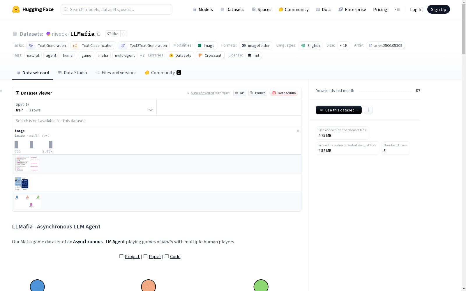Open the left sidebar table-of-contents icon
Screen dimensions: 466x291
[1, 90]
